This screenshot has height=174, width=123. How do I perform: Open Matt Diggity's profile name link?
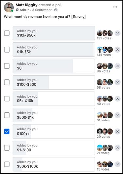click(26, 5)
